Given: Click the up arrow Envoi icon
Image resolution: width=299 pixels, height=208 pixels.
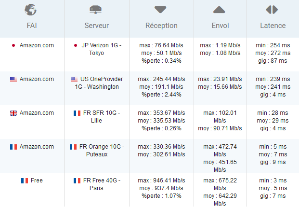Looking at the screenshot, I should coord(219,10).
